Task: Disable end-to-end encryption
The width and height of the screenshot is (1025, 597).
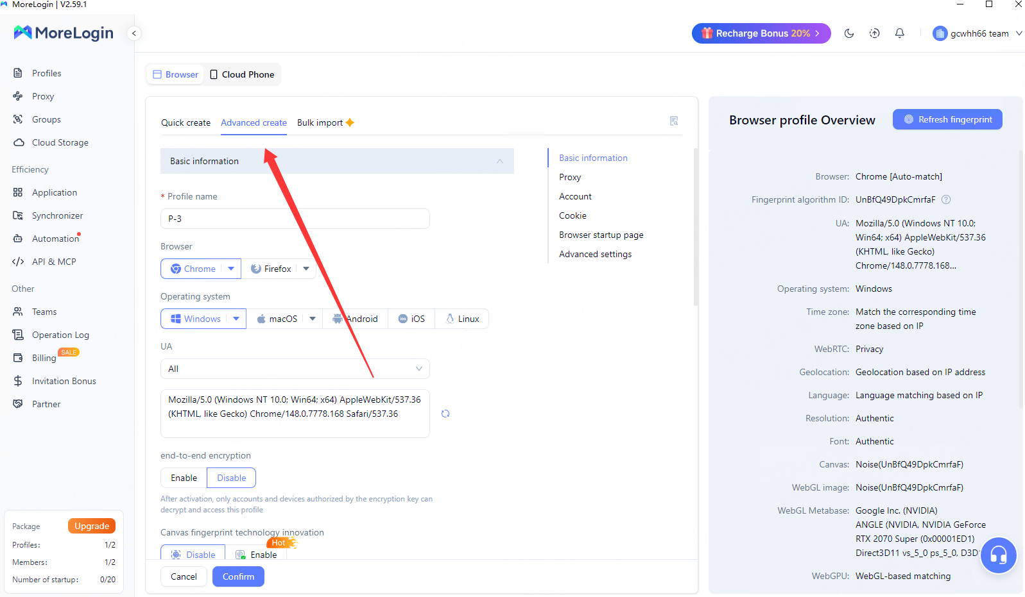Action: [x=231, y=478]
